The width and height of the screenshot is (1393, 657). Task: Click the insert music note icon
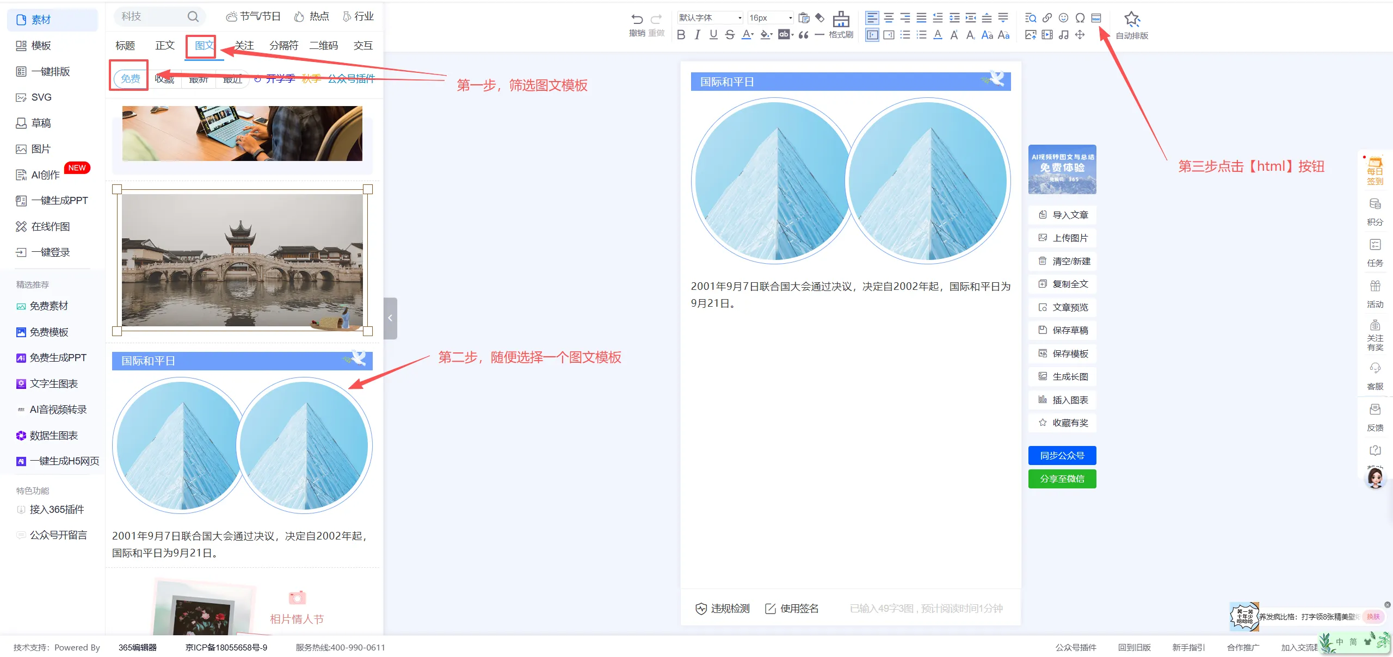1063,35
